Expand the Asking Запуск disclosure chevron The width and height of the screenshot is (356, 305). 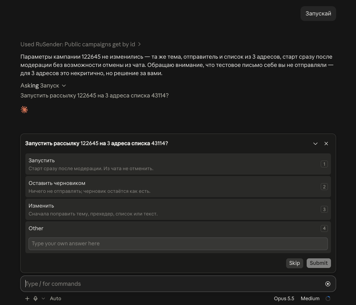[64, 86]
